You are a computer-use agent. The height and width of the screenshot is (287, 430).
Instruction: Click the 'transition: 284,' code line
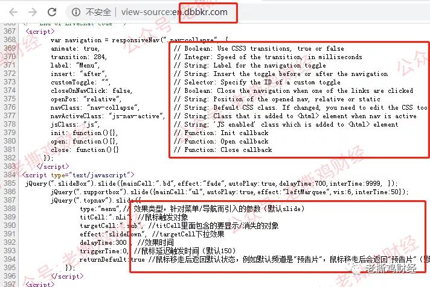pyautogui.click(x=79, y=57)
